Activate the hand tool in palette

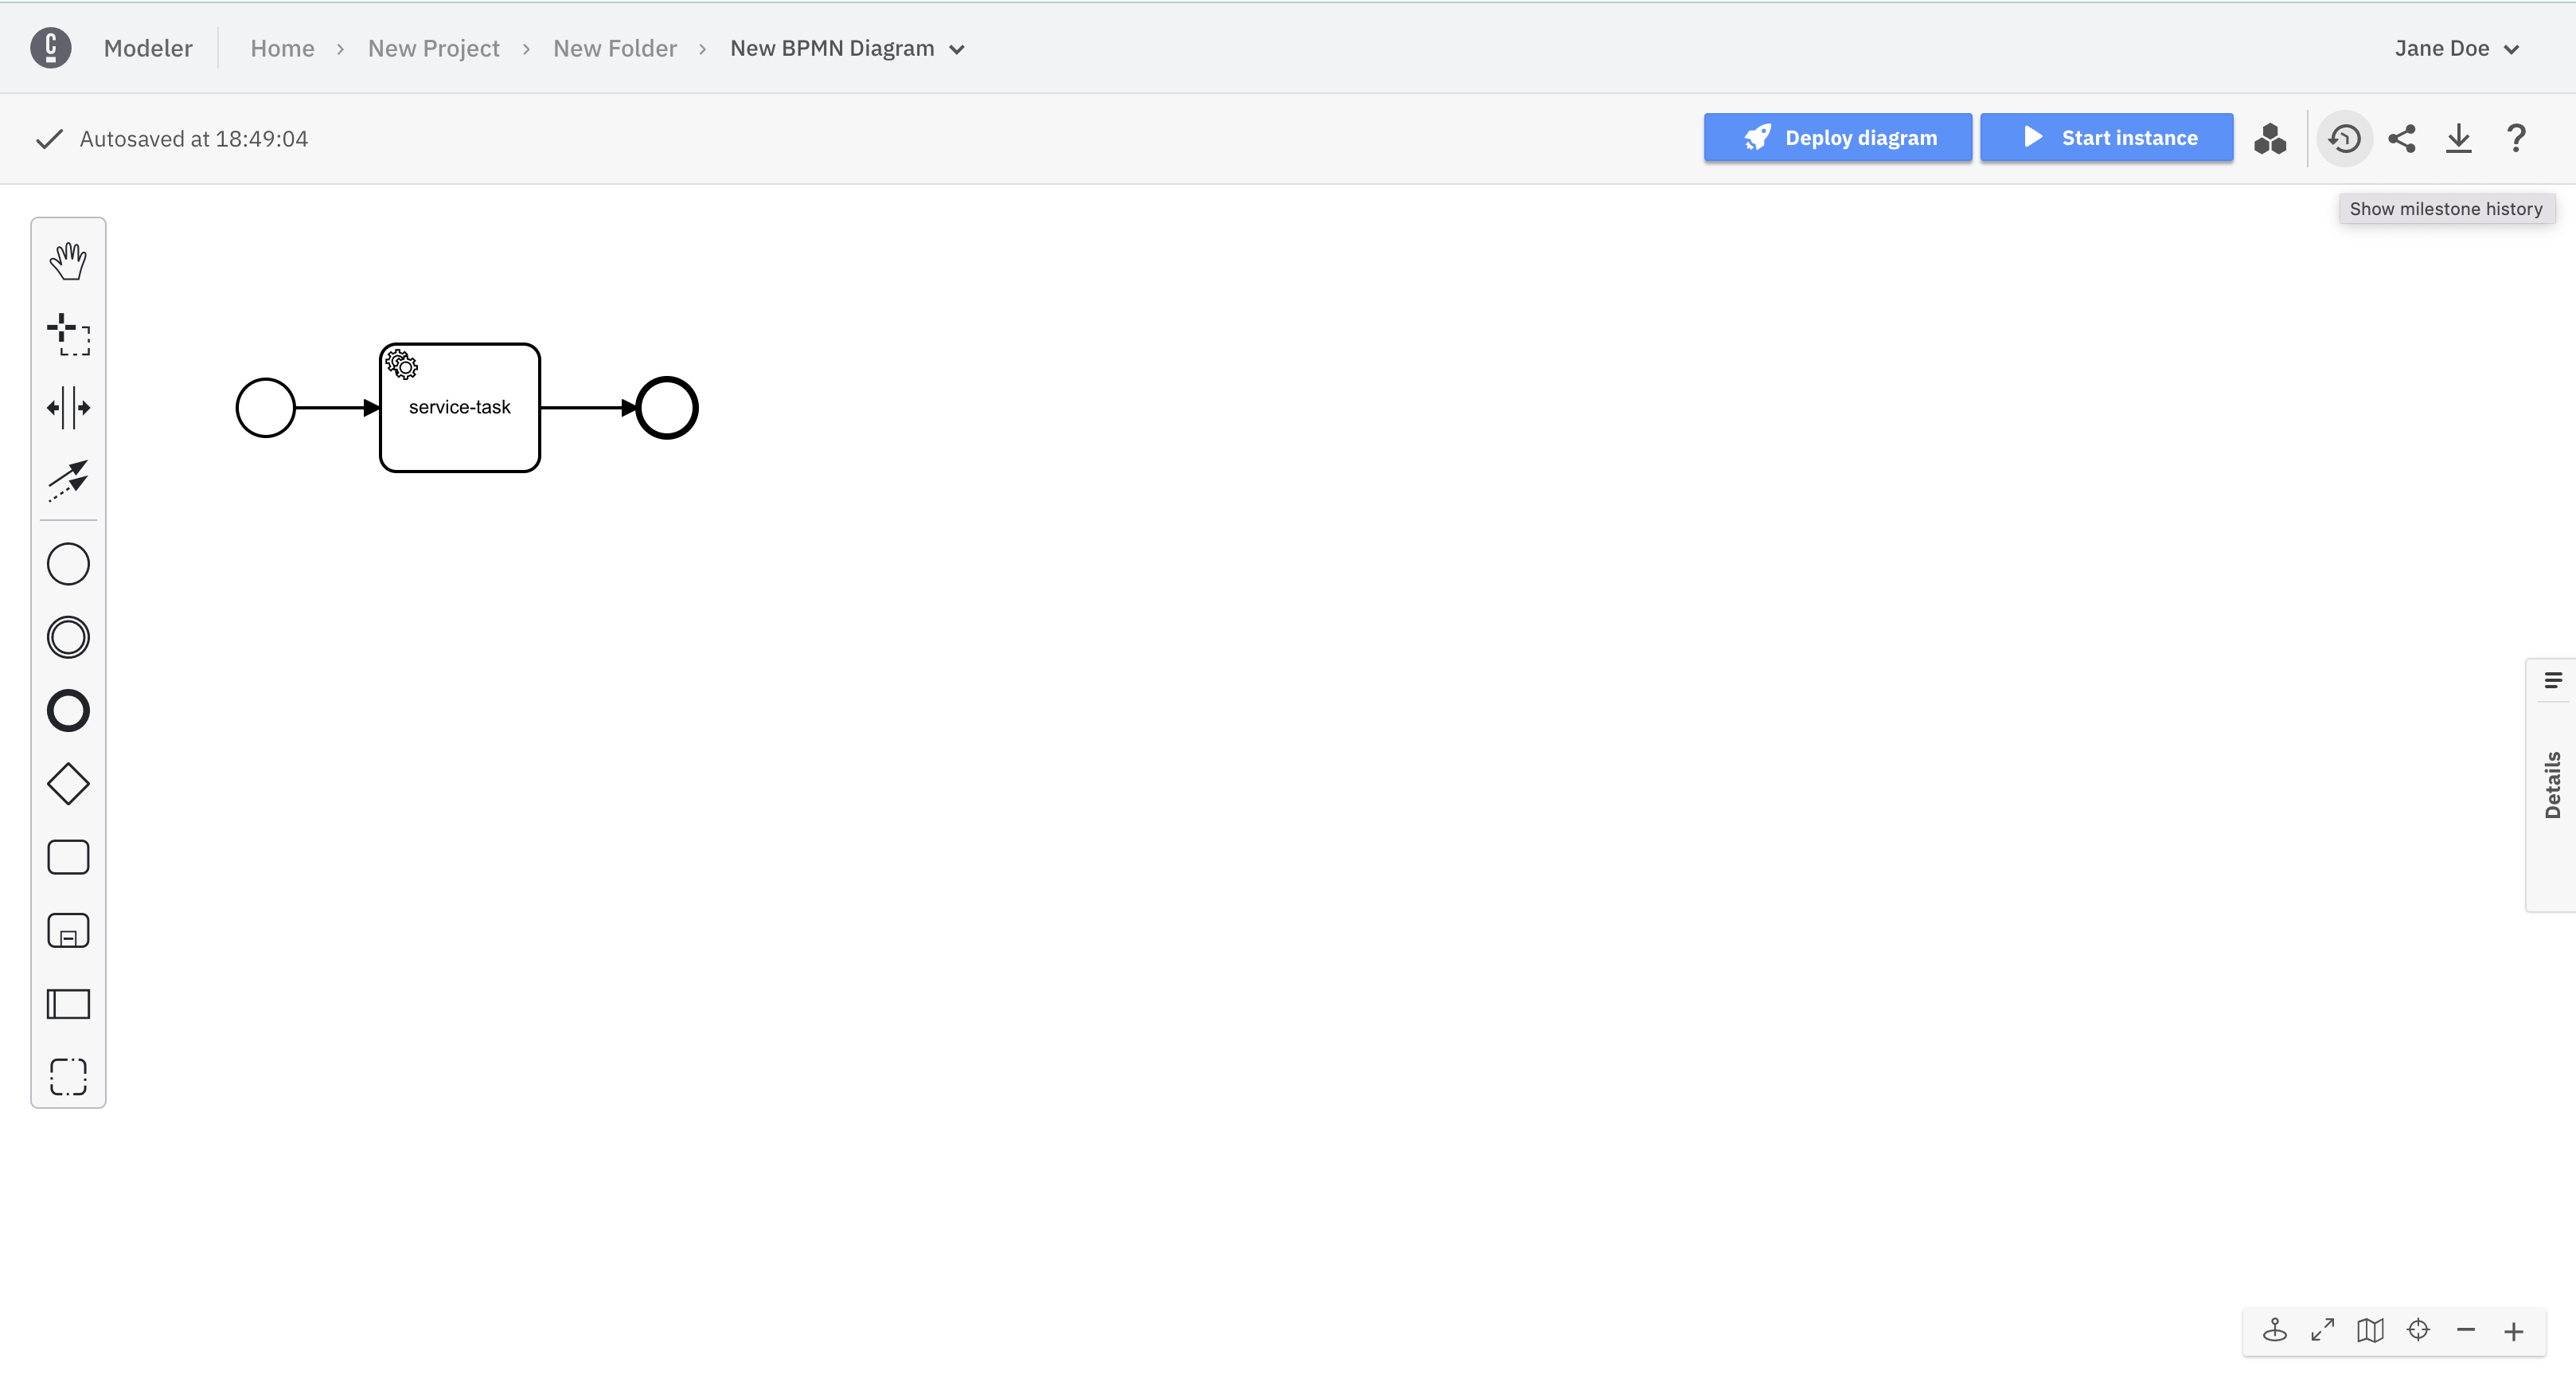pyautogui.click(x=68, y=261)
